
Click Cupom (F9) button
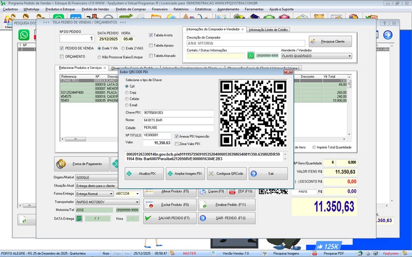[212, 193]
